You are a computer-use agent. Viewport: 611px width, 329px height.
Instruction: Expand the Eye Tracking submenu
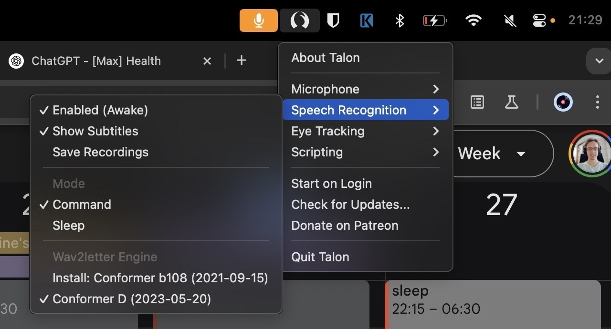point(366,131)
